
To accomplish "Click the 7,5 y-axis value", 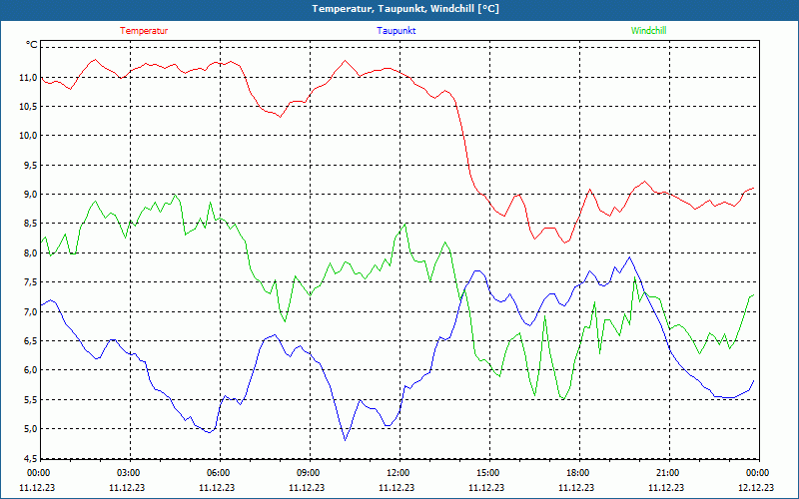I will (30, 282).
